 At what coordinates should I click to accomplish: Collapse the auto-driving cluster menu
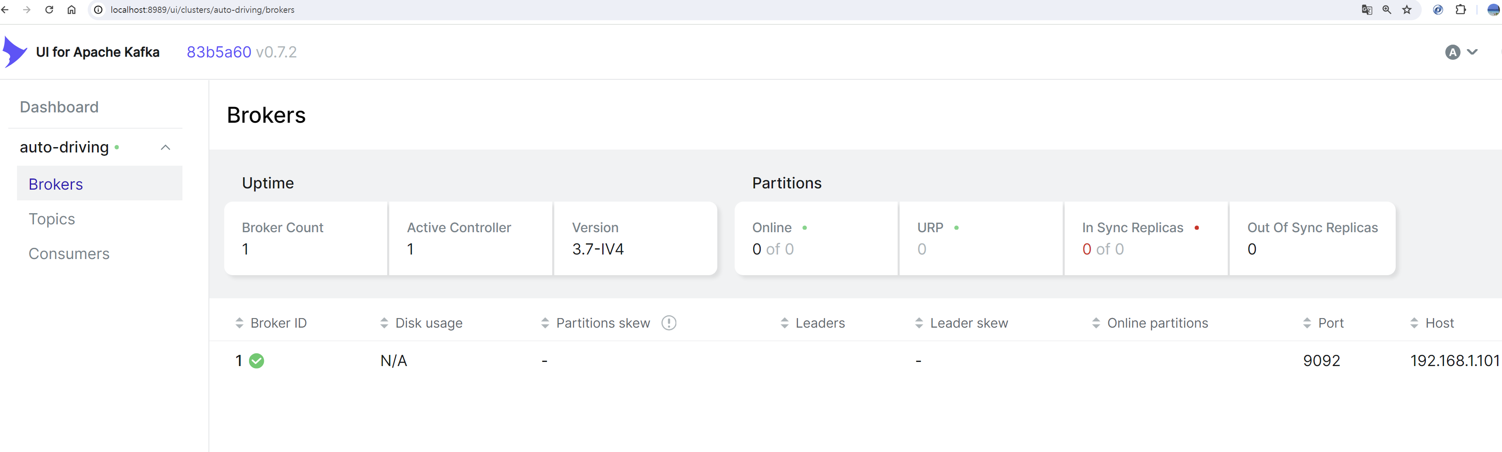(165, 147)
